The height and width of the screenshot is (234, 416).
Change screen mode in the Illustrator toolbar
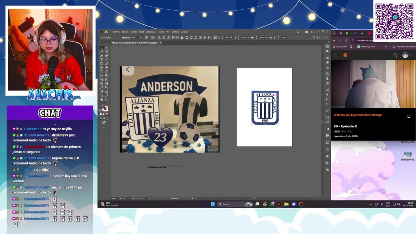coord(104,123)
